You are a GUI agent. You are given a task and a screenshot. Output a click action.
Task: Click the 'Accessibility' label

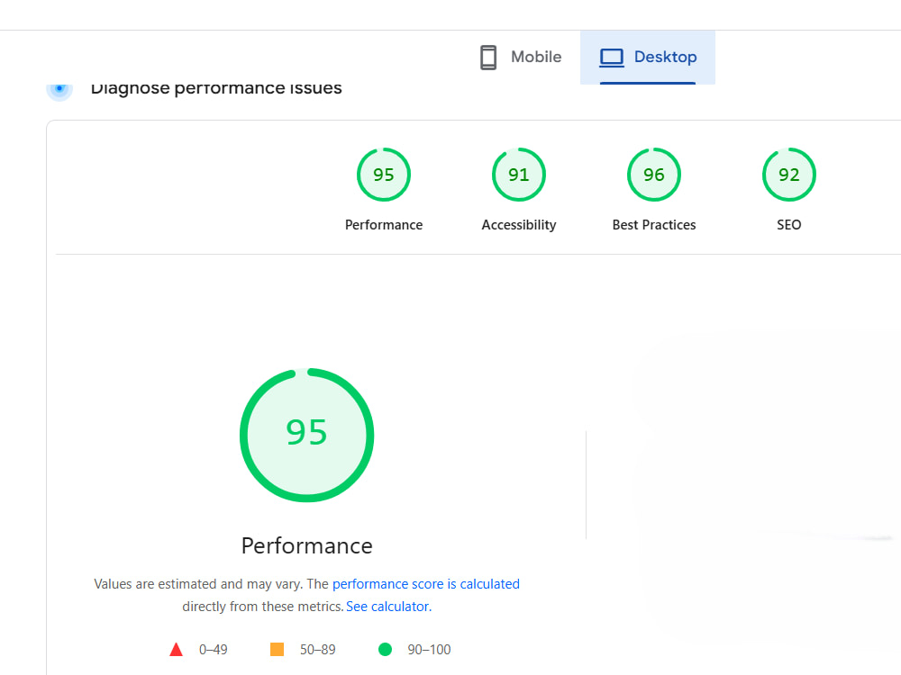(x=519, y=225)
